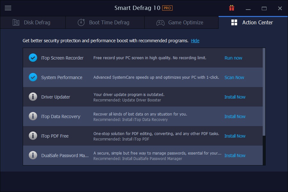The image size is (288, 192).
Task: Select the iTop PDF Free label
Action: (x=55, y=136)
